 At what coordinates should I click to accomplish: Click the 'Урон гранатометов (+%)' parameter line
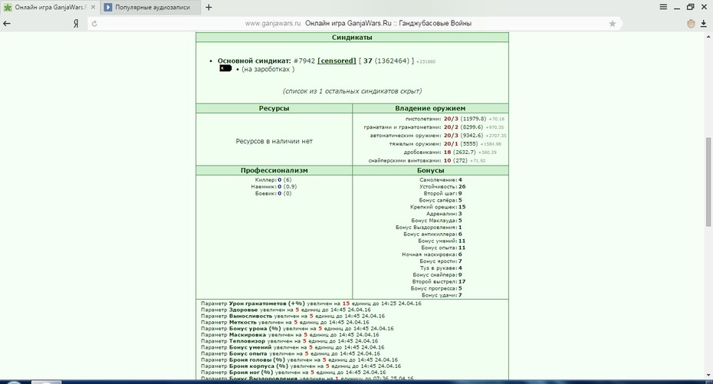point(311,304)
